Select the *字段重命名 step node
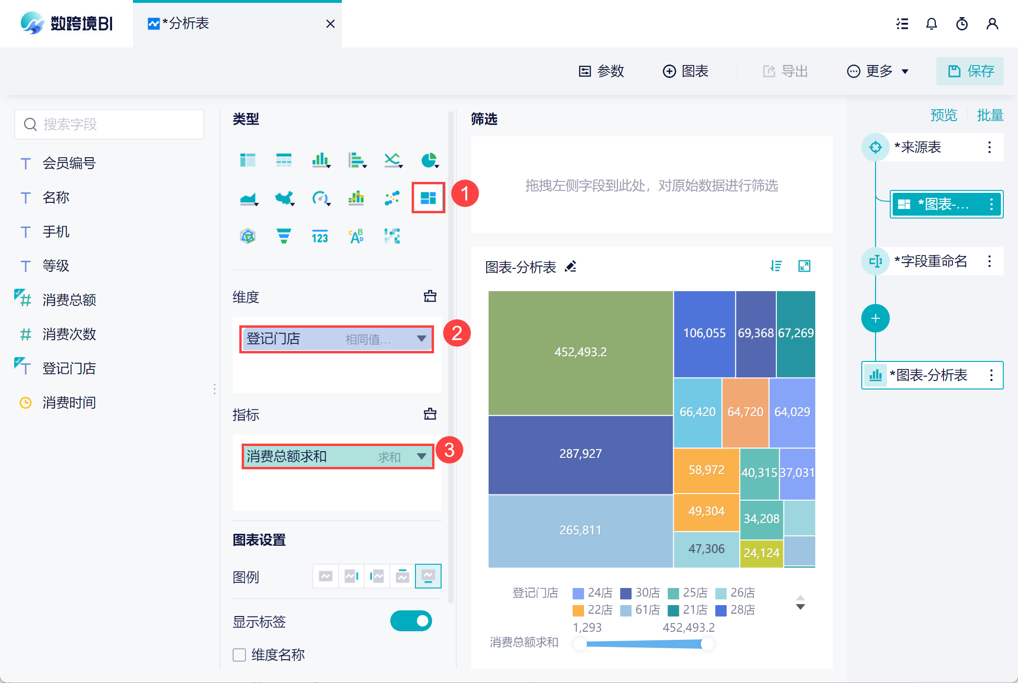The width and height of the screenshot is (1018, 683). (x=930, y=261)
